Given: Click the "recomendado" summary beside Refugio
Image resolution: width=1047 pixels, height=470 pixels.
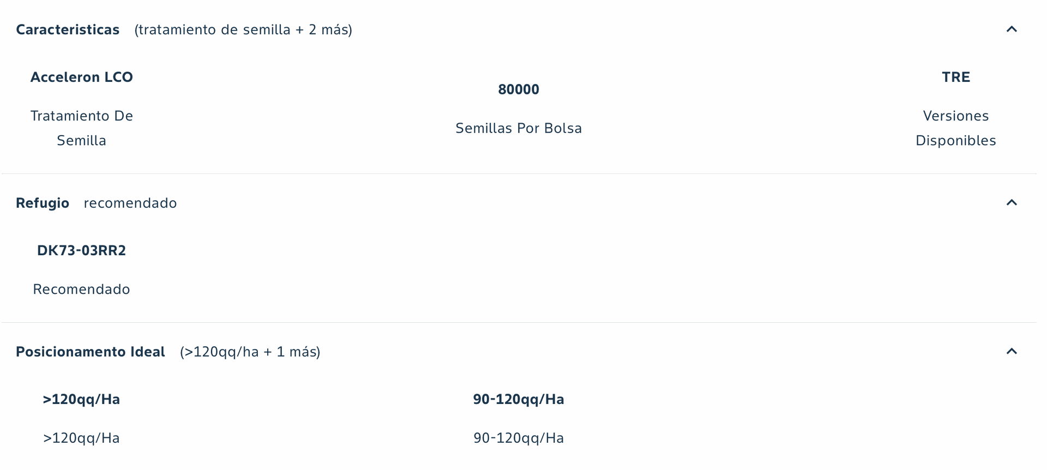Looking at the screenshot, I should pyautogui.click(x=130, y=203).
